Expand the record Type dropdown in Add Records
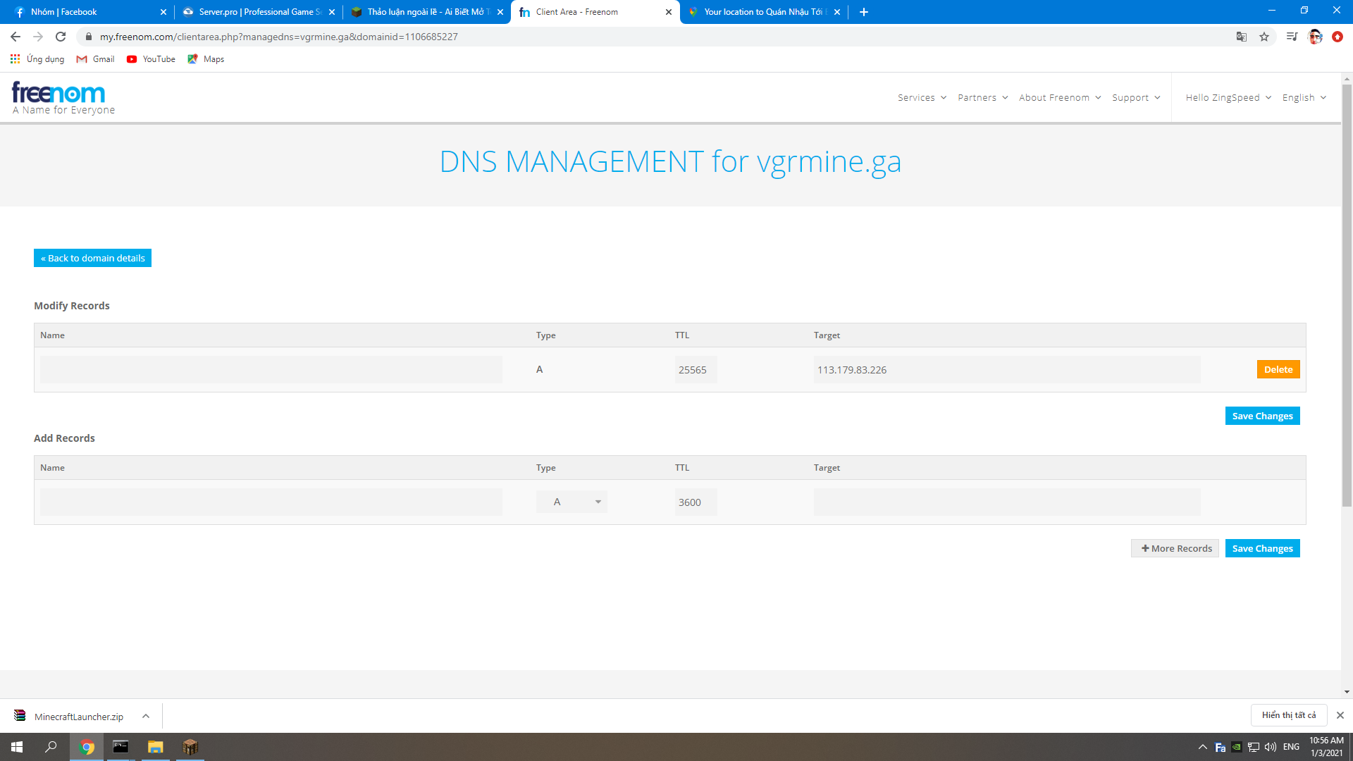This screenshot has width=1353, height=761. (571, 502)
